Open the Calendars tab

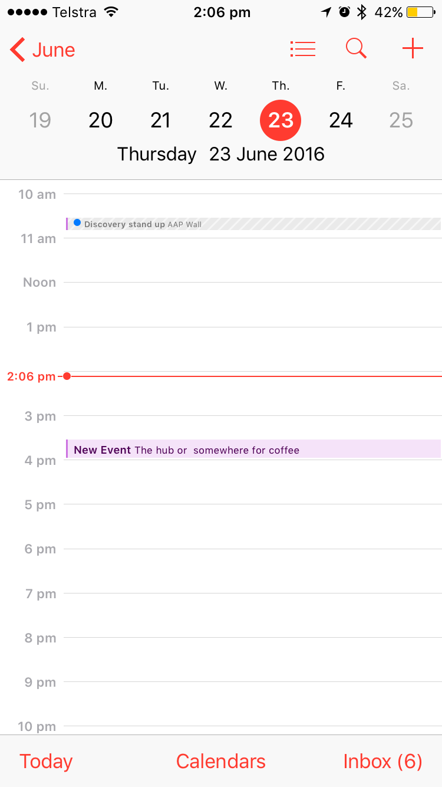click(x=221, y=761)
